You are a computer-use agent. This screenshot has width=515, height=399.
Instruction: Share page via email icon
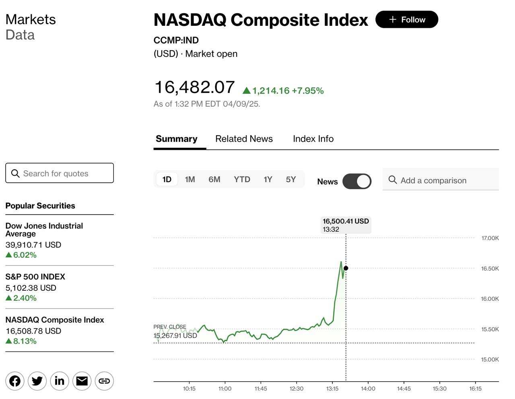[82, 381]
